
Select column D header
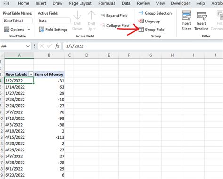click(87, 55)
